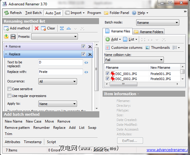Screen dimensions: 190x155
Task: Open the Apply to dropdown
Action: point(58,104)
